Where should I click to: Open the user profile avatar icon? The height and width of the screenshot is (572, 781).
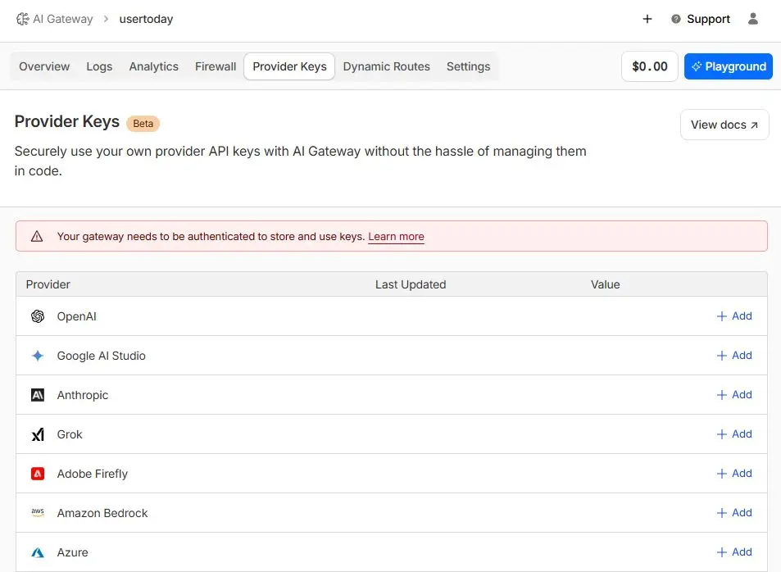[x=753, y=19]
